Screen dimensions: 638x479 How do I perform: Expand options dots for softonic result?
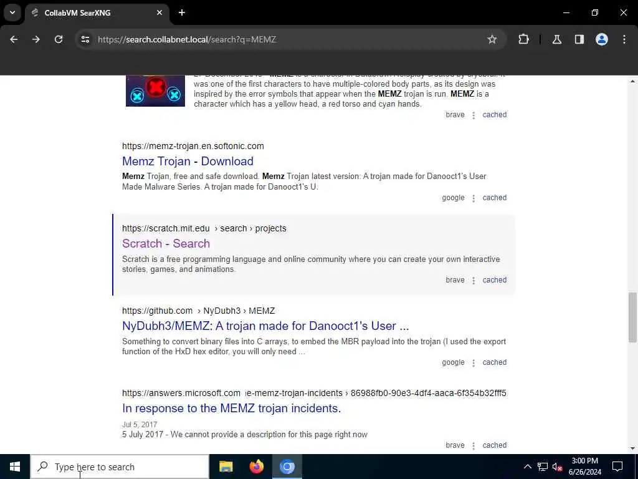474,198
